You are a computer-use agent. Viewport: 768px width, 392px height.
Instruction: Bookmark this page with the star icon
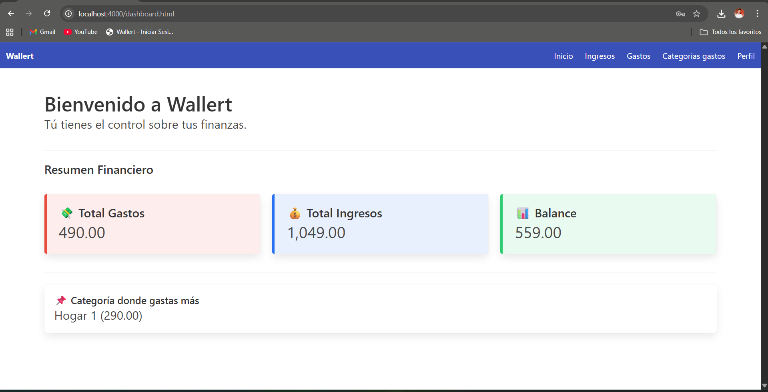(x=697, y=14)
